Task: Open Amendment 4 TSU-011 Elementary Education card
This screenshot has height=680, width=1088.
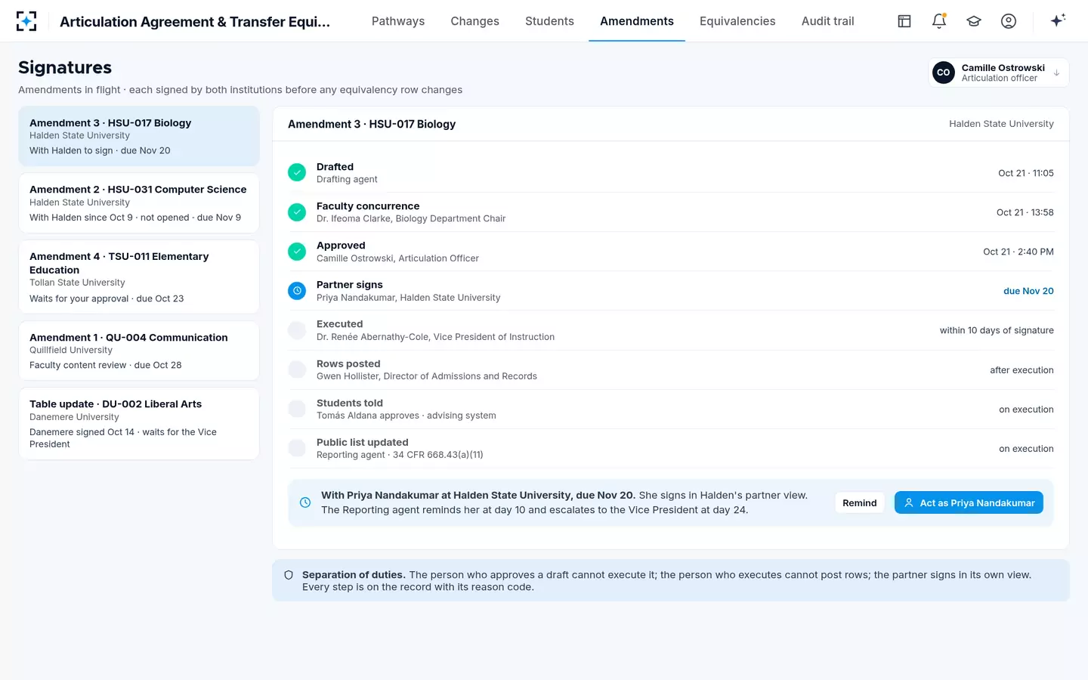Action: (x=139, y=277)
